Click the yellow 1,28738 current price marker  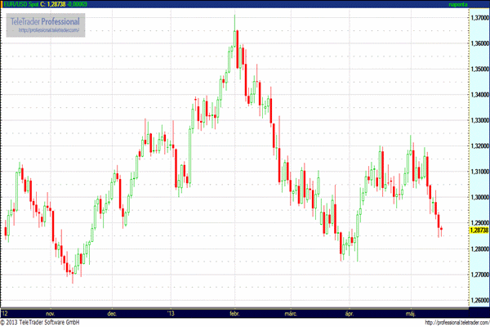click(x=478, y=231)
